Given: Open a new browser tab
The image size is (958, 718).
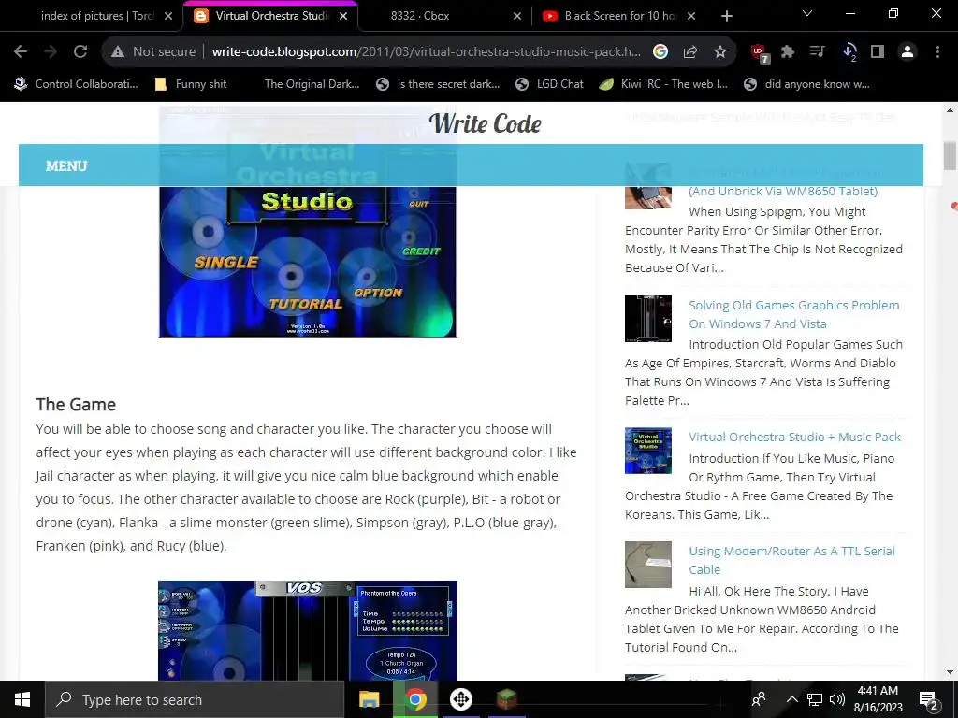Looking at the screenshot, I should click(726, 16).
